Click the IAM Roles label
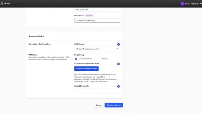The height and width of the screenshot is (113, 202). (x=33, y=55)
